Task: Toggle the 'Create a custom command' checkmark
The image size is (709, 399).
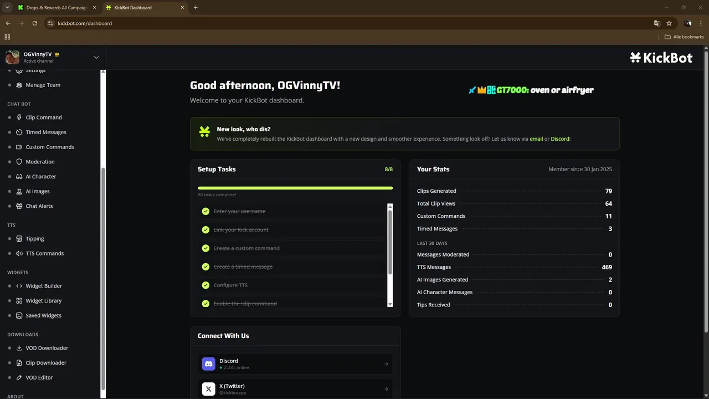Action: (x=205, y=248)
